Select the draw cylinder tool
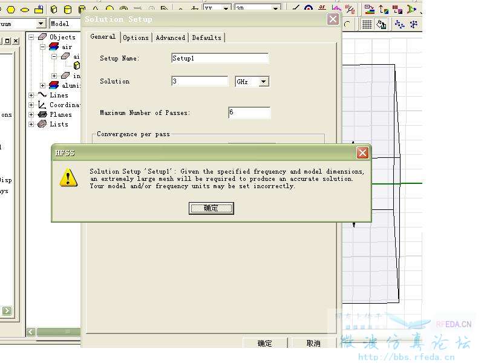Image resolution: width=484 pixels, height=363 pixels. (x=68, y=10)
